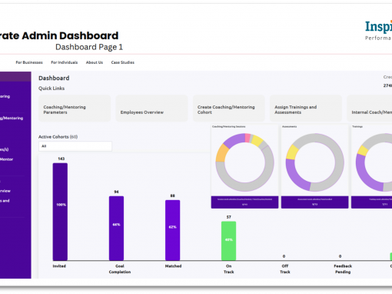This screenshot has height=294, width=392.
Task: Open the For Individuals menu item
Action: tap(65, 62)
